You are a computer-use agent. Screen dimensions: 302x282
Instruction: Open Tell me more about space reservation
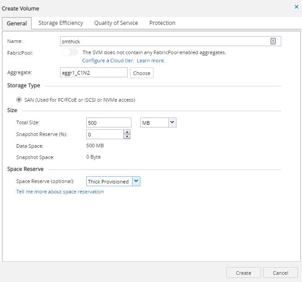tap(60, 192)
